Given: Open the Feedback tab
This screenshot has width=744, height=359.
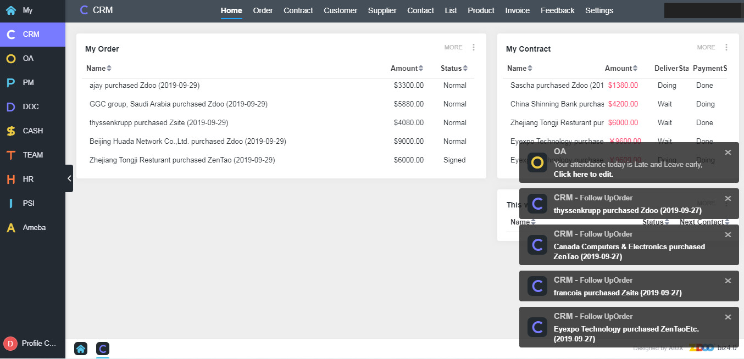Looking at the screenshot, I should click(558, 10).
